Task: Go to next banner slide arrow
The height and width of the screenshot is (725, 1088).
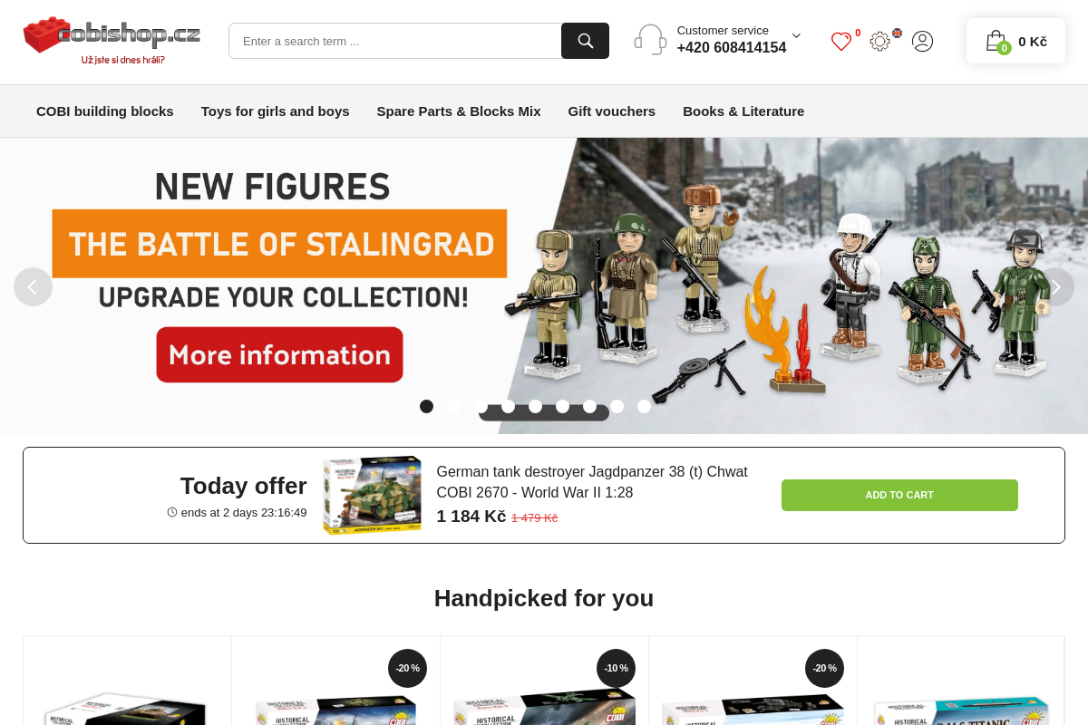Action: tap(1055, 286)
